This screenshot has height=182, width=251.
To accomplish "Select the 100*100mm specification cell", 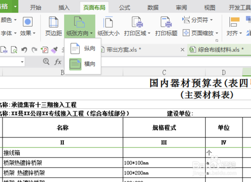I will (x=164, y=163).
